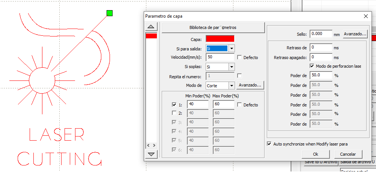Click Salida de archivo U in background window
The width and height of the screenshot is (376, 179).
click(x=357, y=162)
